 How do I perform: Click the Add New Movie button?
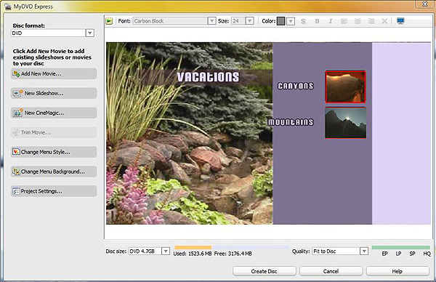click(x=54, y=73)
